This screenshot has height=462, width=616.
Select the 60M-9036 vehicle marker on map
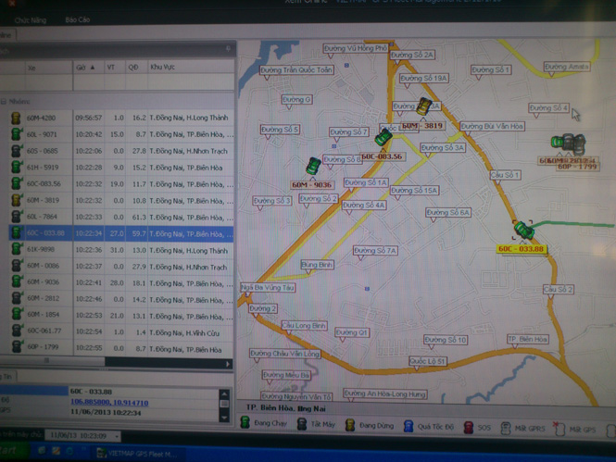314,167
